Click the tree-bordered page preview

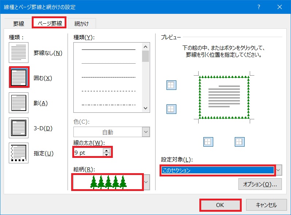pyautogui.click(x=224, y=97)
